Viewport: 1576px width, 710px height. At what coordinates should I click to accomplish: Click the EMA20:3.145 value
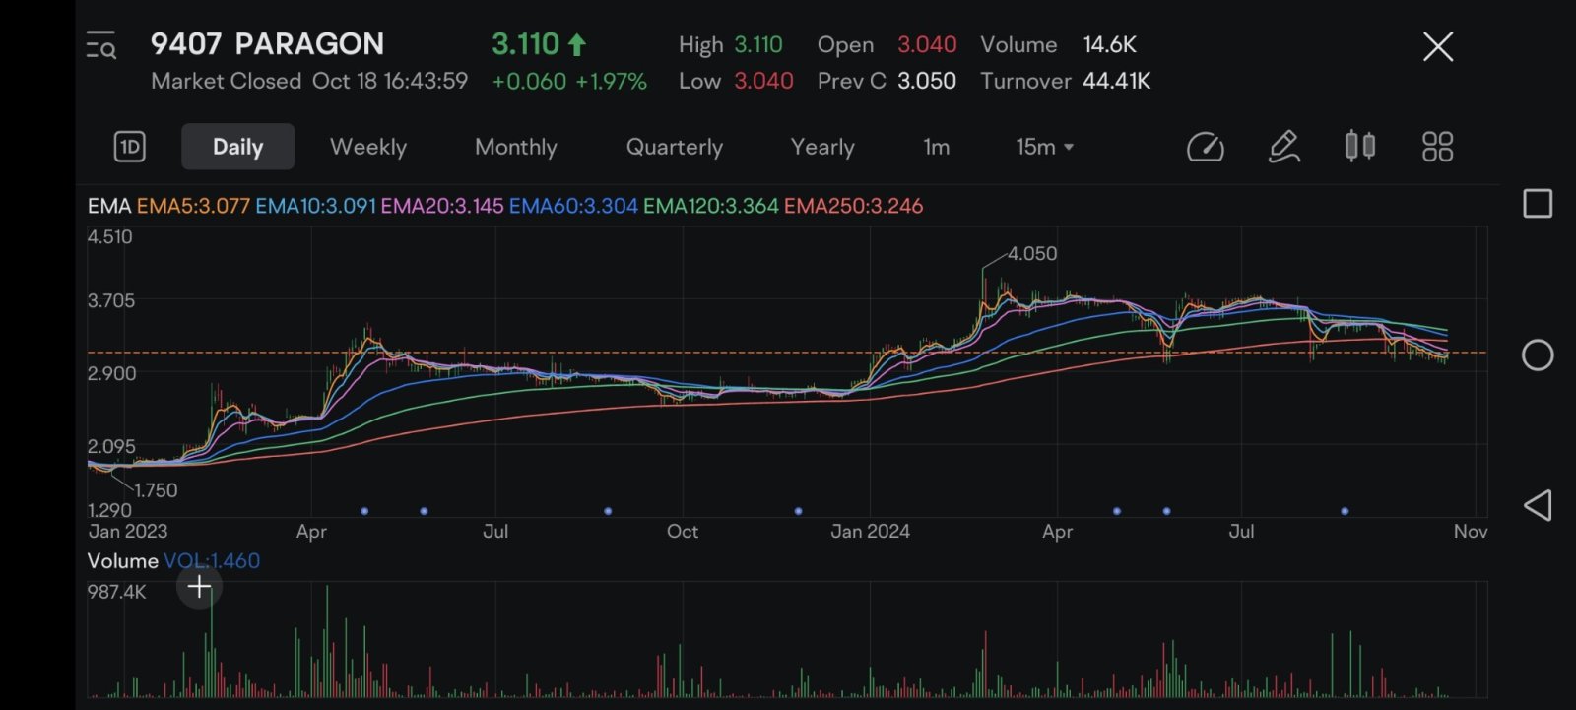[442, 206]
